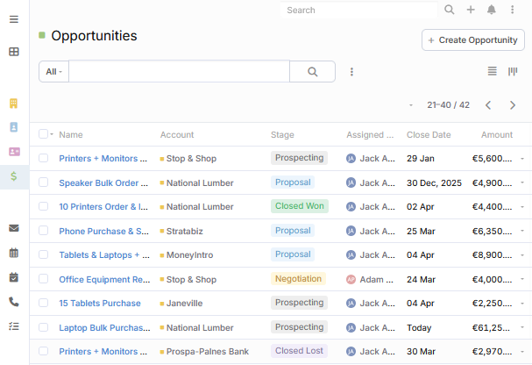Select the 15 Tablets Purchase row checkbox
The image size is (532, 365).
point(43,303)
